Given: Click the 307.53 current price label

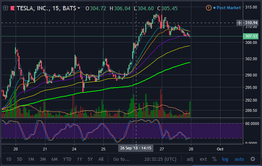Looking at the screenshot, I should pyautogui.click(x=251, y=36).
